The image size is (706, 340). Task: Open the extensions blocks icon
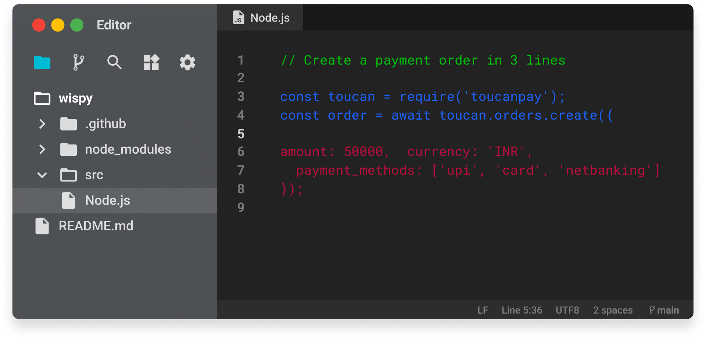[151, 62]
